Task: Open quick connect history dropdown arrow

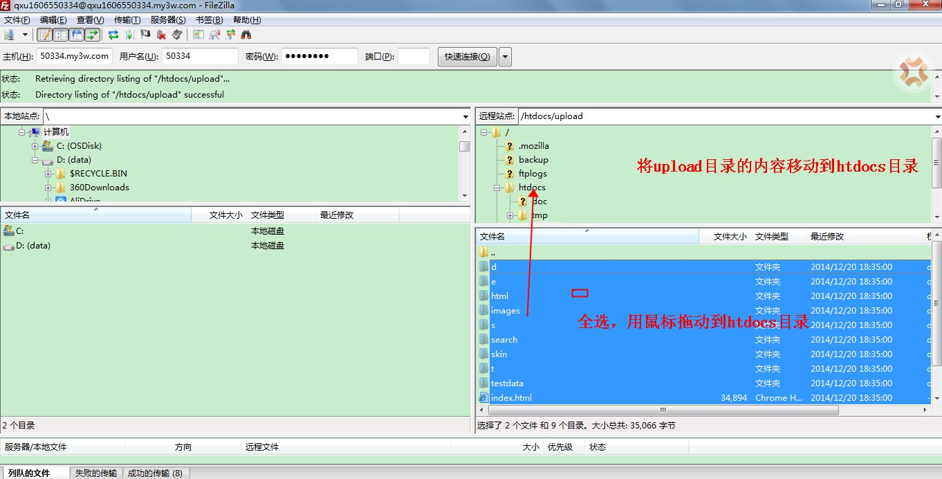Action: click(x=505, y=57)
